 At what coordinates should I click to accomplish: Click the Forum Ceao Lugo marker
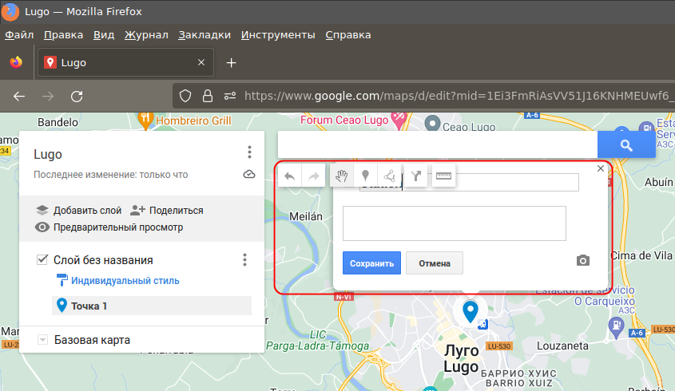click(399, 120)
